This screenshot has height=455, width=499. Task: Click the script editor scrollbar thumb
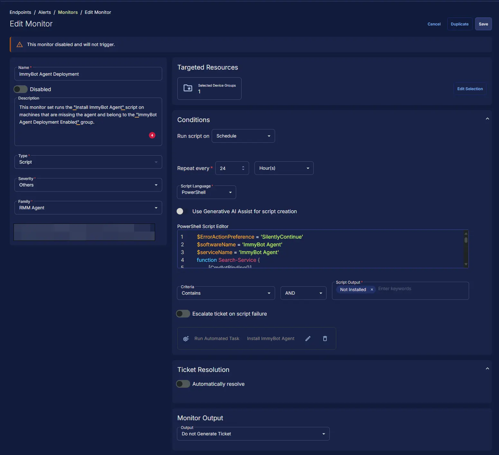point(466,240)
